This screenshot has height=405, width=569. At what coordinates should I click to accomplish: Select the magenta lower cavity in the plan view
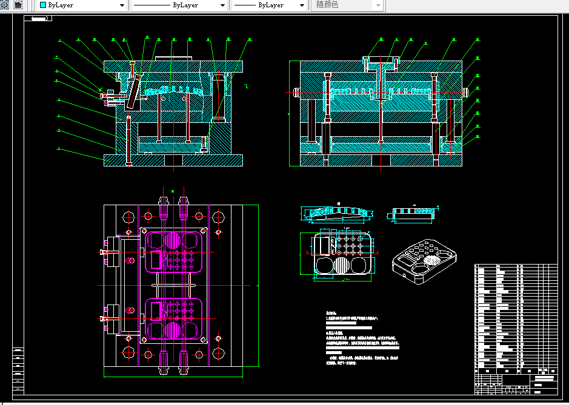173,320
